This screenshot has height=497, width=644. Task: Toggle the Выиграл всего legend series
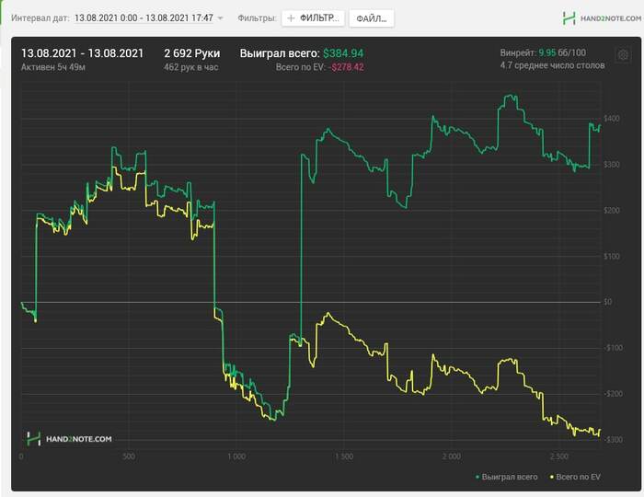pyautogui.click(x=506, y=477)
